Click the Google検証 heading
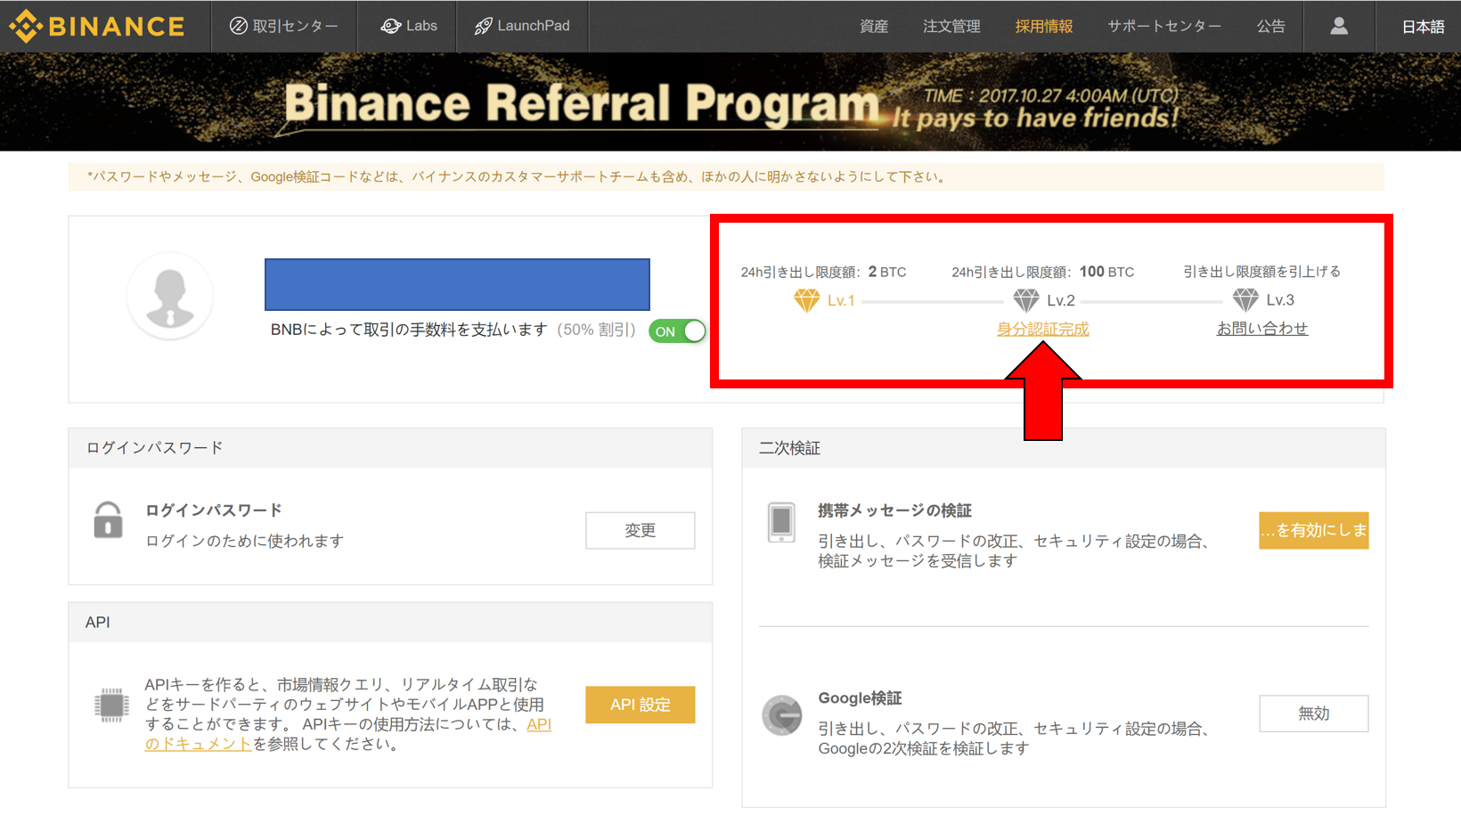 click(x=860, y=698)
